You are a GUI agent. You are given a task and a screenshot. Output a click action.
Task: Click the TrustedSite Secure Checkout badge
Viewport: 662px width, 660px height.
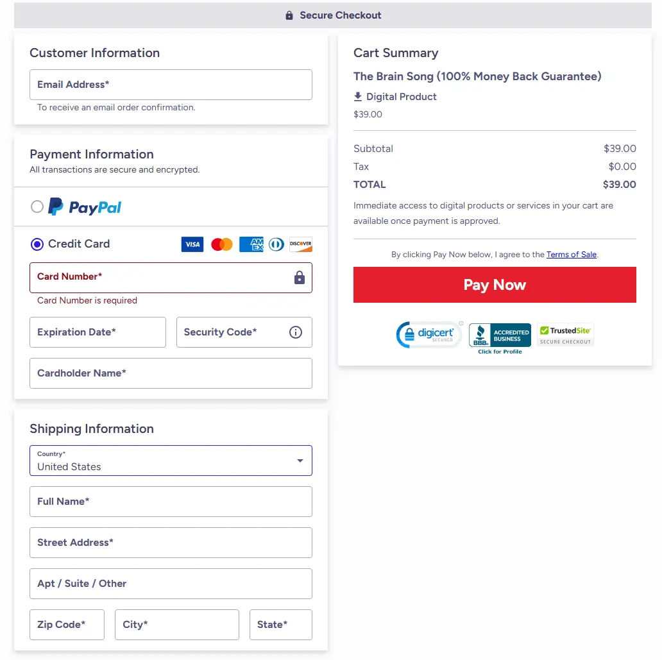pos(565,335)
